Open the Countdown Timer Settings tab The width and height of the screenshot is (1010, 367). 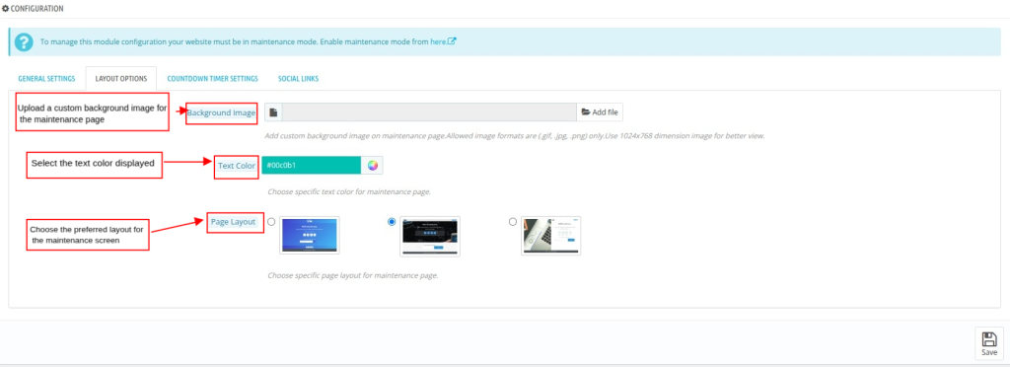tap(213, 79)
